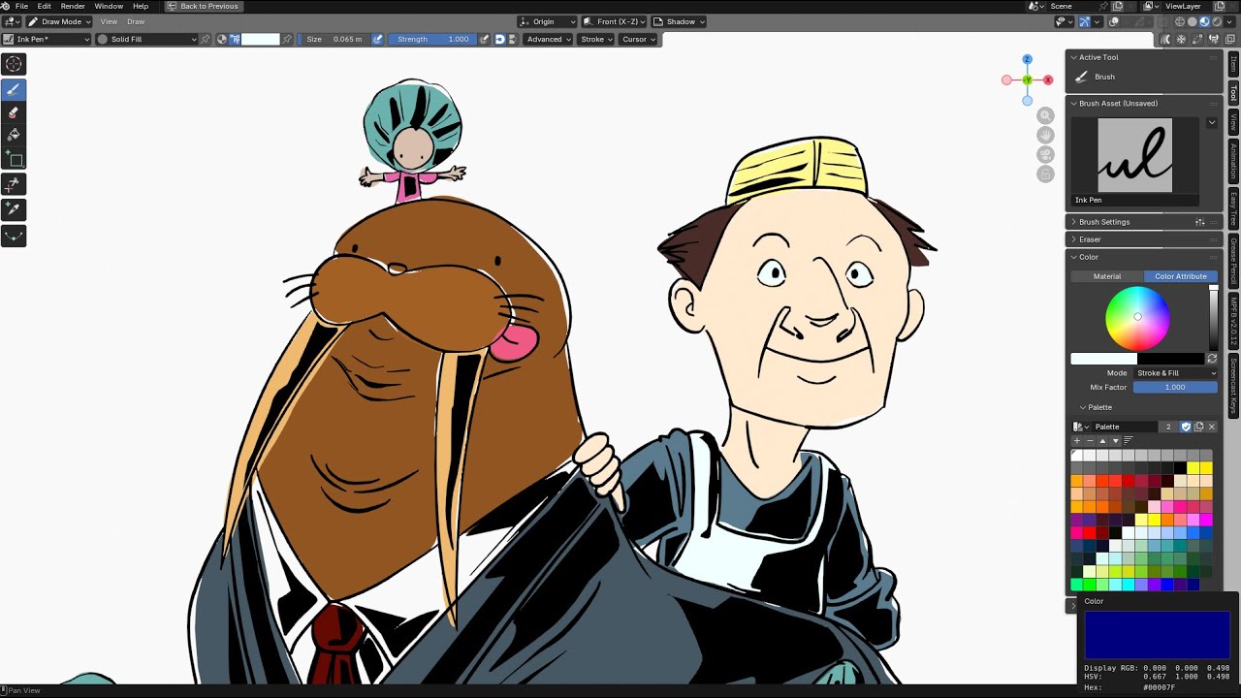1241x698 pixels.
Task: Open the Render menu
Action: tap(73, 6)
